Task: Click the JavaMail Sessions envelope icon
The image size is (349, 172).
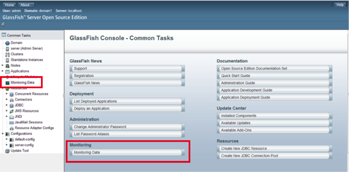Action: coord(11,122)
